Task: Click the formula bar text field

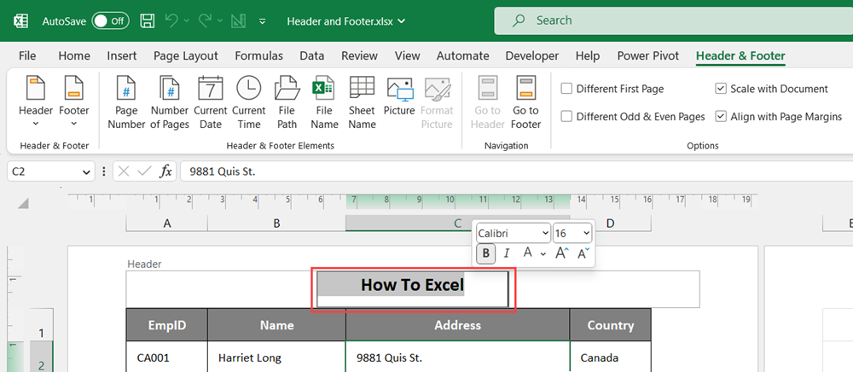Action: [517, 171]
